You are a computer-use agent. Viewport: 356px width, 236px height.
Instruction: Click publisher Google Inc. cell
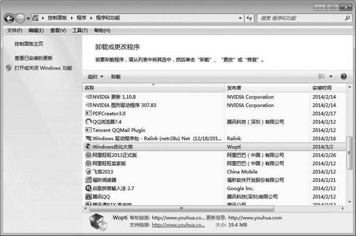[x=240, y=188]
